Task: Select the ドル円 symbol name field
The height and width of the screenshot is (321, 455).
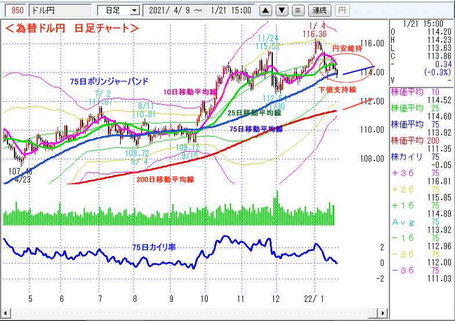Action: pyautogui.click(x=59, y=10)
